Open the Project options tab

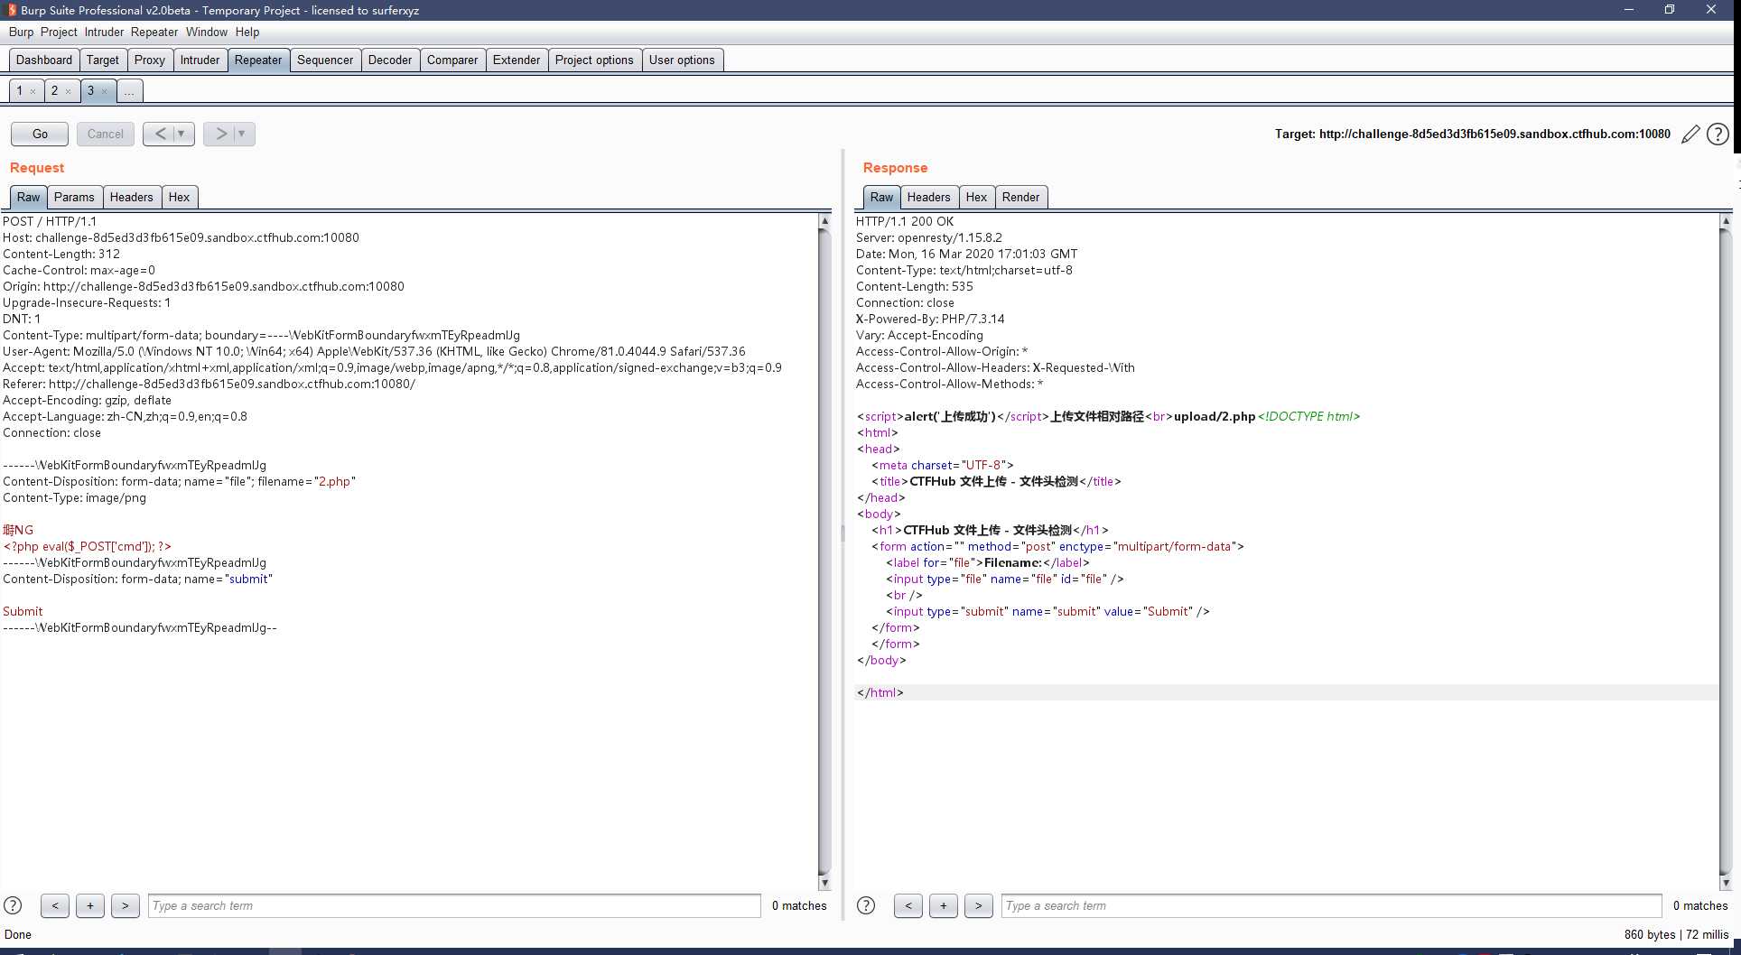pos(594,60)
